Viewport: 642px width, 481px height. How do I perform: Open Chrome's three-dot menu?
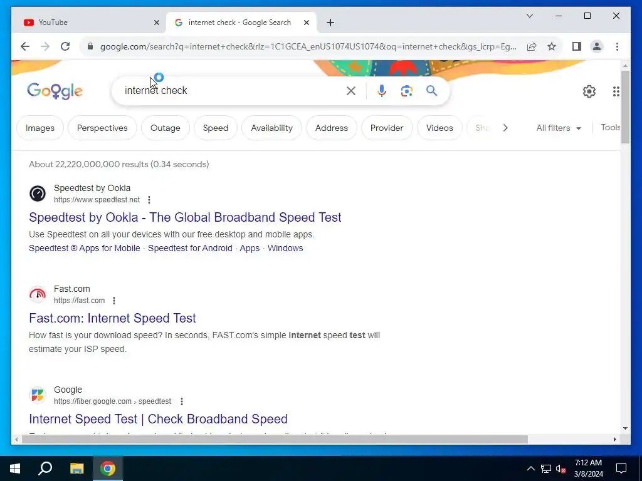tap(617, 46)
